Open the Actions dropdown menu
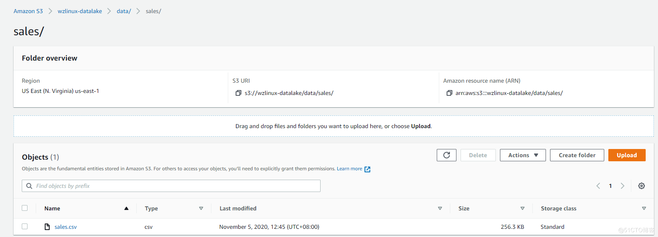The width and height of the screenshot is (658, 237). point(523,155)
